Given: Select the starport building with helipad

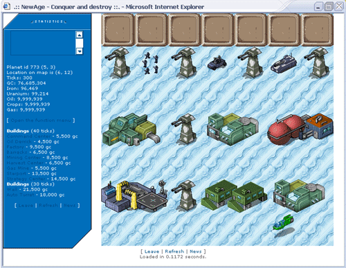Looking at the screenshot, I should (134, 197).
